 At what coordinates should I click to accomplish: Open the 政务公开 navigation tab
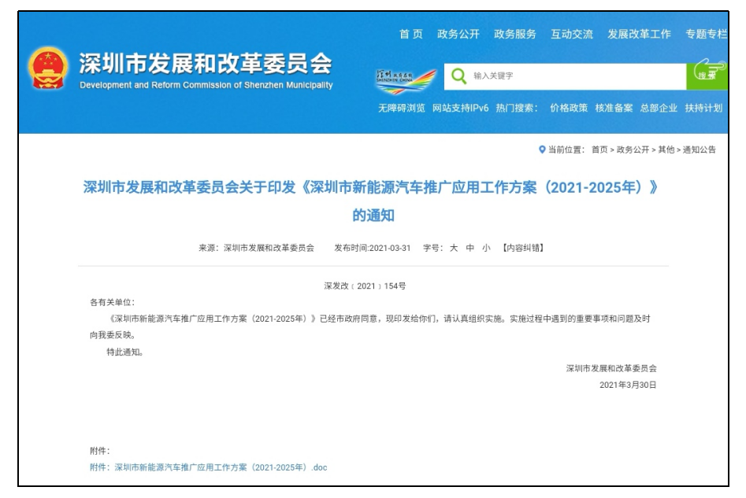458,34
